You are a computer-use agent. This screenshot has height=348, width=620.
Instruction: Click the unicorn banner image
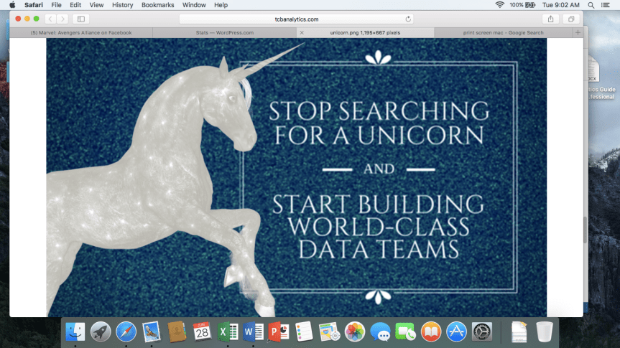[296, 177]
